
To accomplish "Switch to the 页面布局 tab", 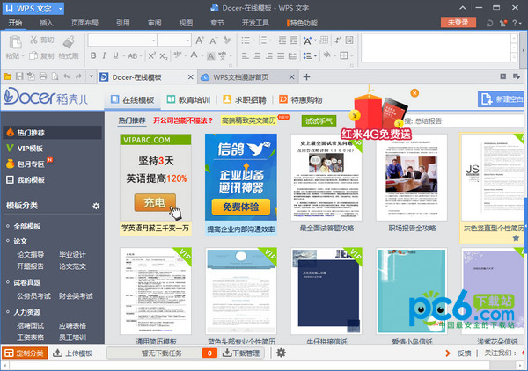I will [x=84, y=23].
